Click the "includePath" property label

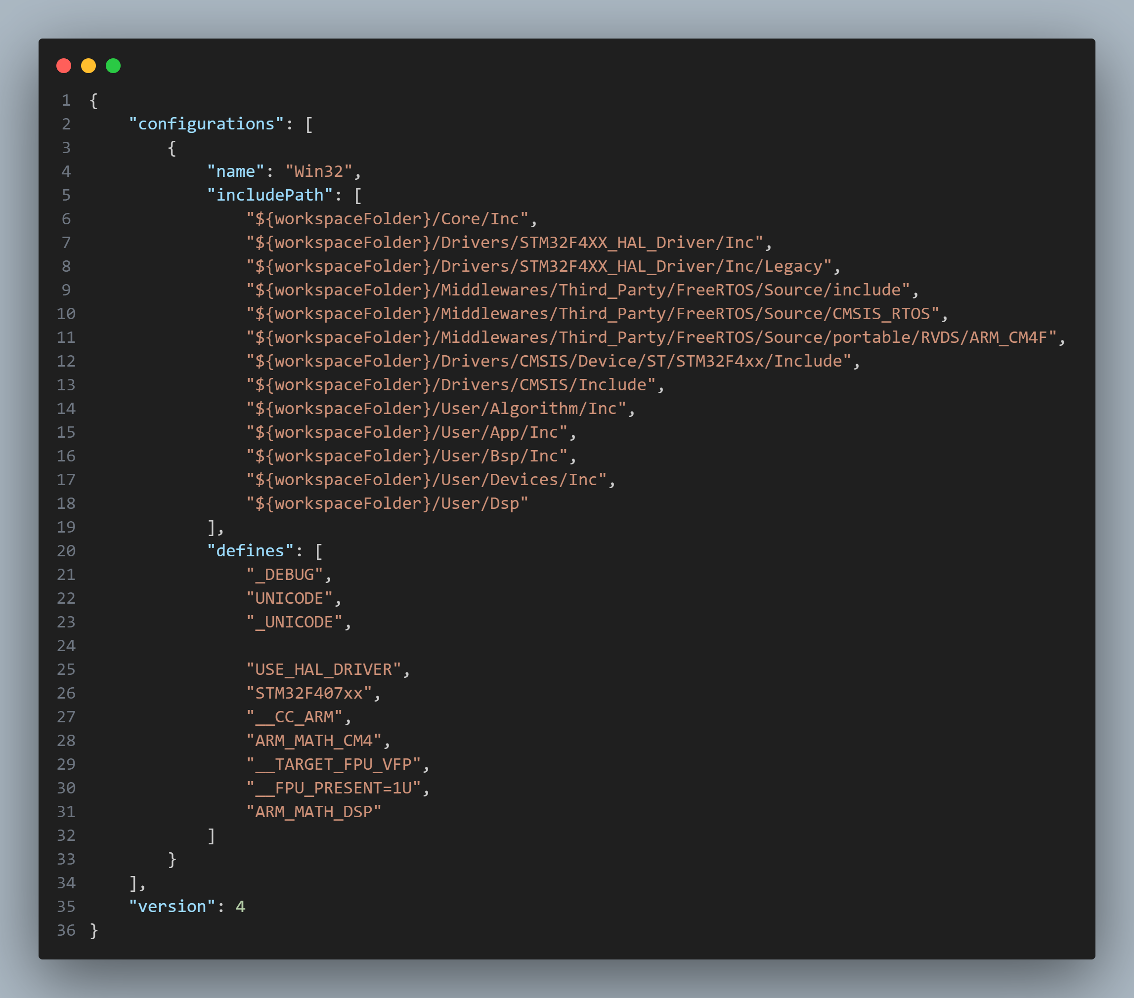[268, 195]
